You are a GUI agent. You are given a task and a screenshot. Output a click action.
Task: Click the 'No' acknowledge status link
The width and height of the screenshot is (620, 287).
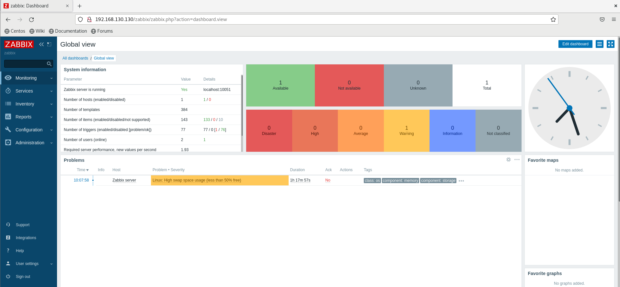coord(328,180)
